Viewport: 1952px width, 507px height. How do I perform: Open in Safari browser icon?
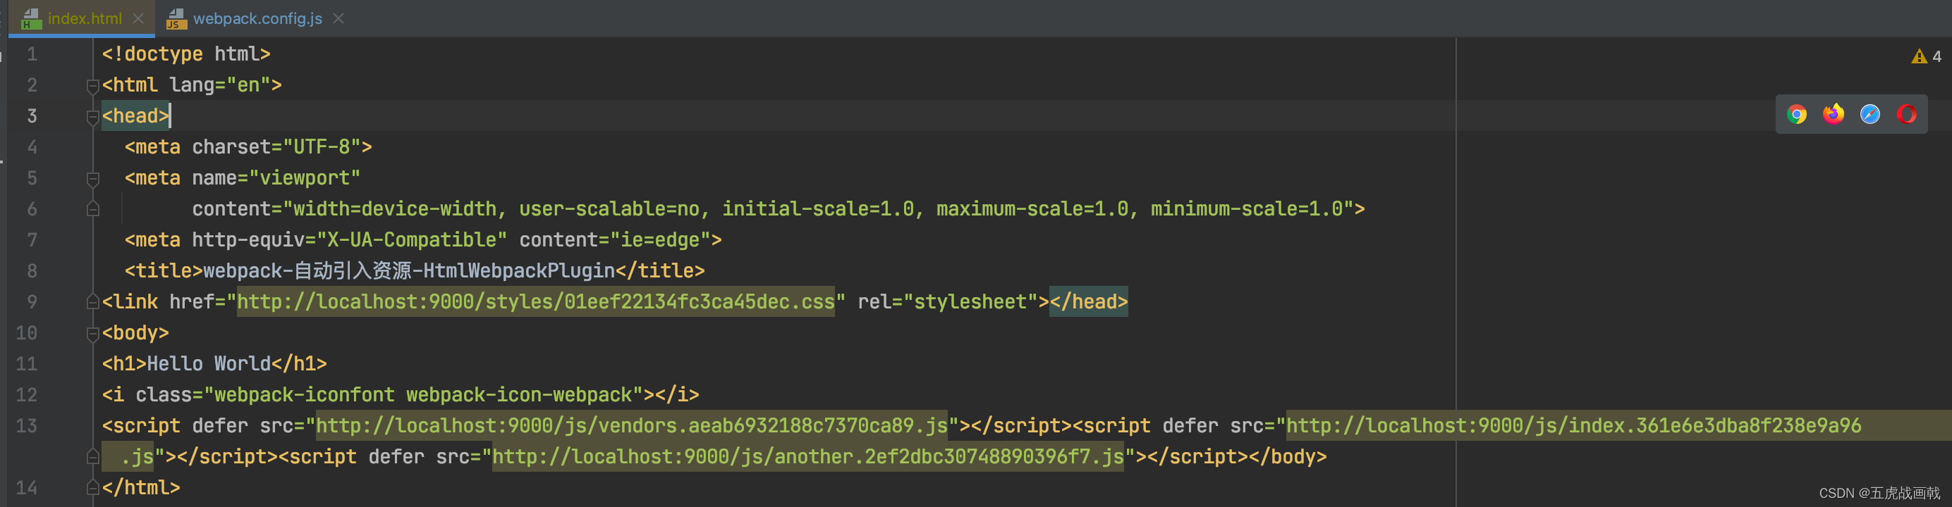point(1870,114)
